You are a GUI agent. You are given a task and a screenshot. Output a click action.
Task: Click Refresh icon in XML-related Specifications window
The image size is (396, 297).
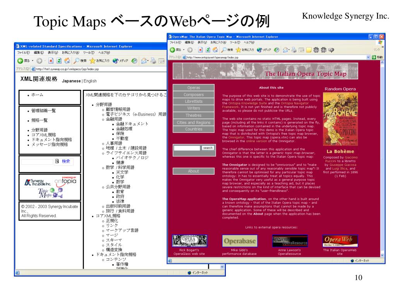click(x=59, y=61)
